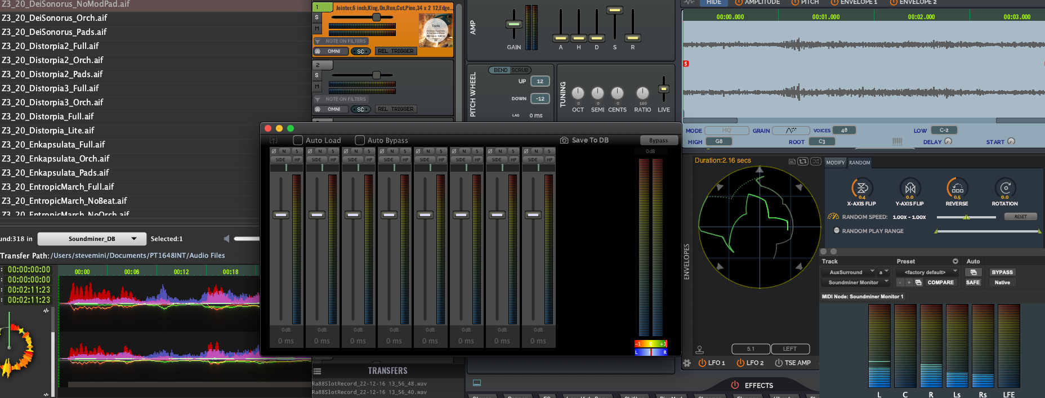This screenshot has width=1045, height=398.
Task: Toggle Mute on sampler slot 1
Action: pos(317,28)
